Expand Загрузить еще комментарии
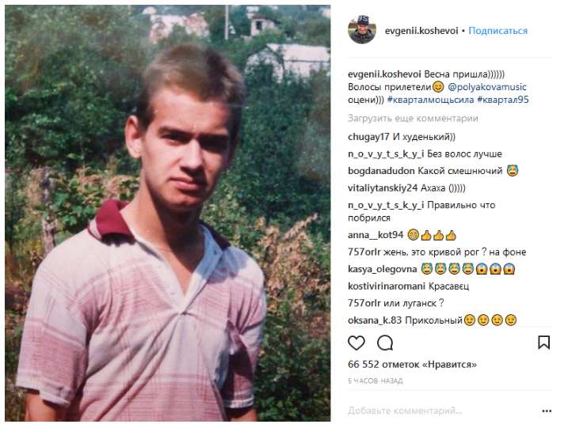Screen dimensions: 568x428 pyautogui.click(x=413, y=119)
